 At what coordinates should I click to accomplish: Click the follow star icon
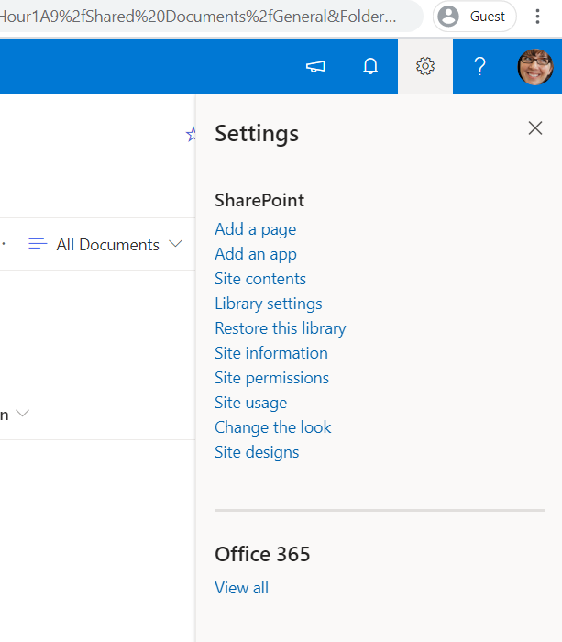click(191, 134)
